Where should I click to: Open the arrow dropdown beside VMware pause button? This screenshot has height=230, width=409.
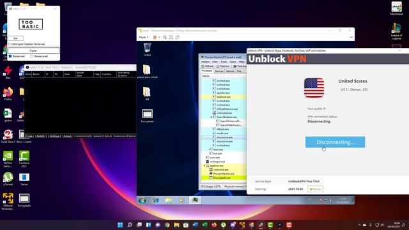click(x=159, y=37)
